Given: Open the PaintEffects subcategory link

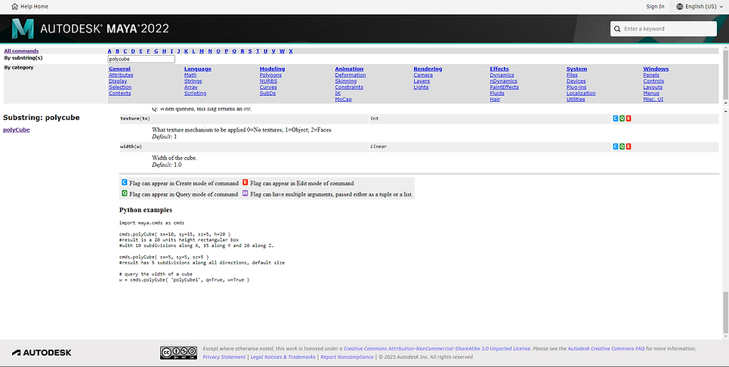Looking at the screenshot, I should 504,87.
